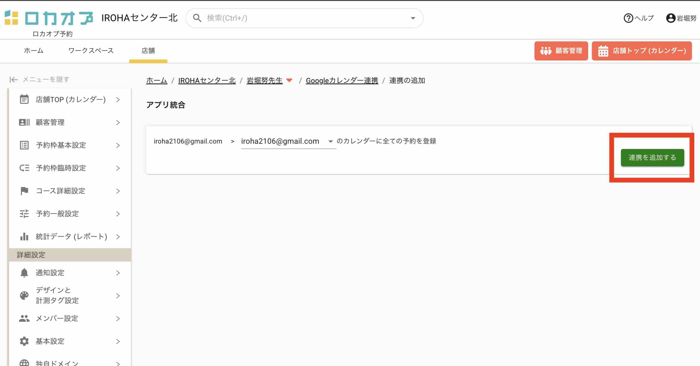Viewport: 700px width, 366px height.
Task: Click the 通知設定 bell icon
Action: pyautogui.click(x=24, y=273)
